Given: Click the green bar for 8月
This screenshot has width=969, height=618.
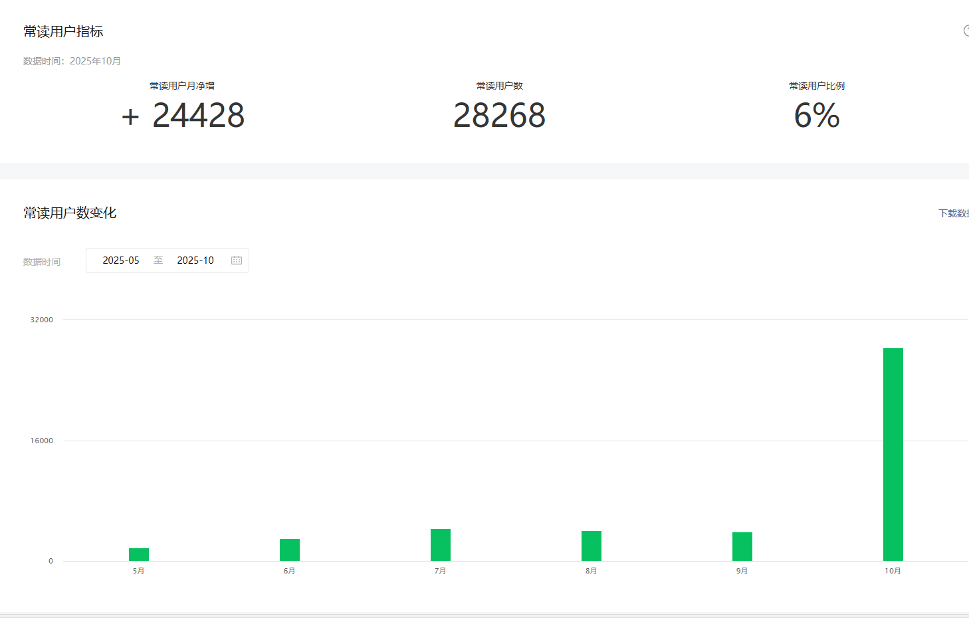Looking at the screenshot, I should coord(592,546).
